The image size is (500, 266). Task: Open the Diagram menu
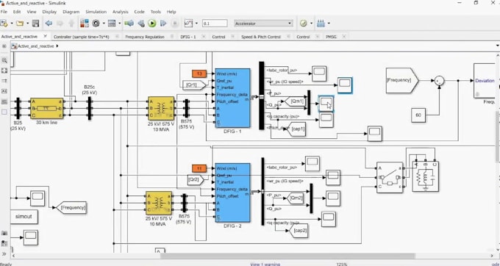coord(71,12)
